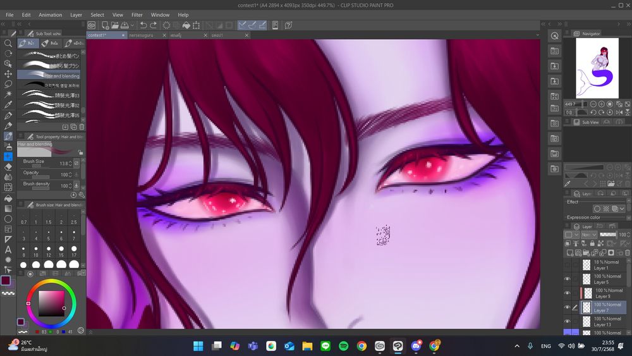
Task: Click the Redo arrow in command bar
Action: tap(154, 25)
